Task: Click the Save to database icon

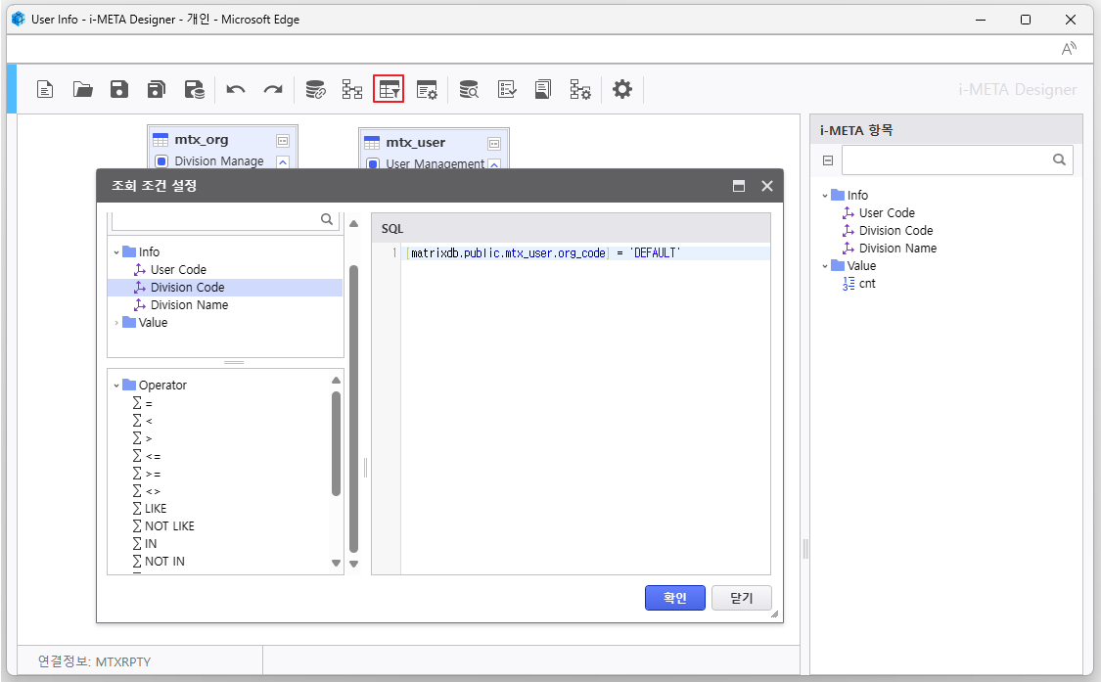Action: pos(195,89)
